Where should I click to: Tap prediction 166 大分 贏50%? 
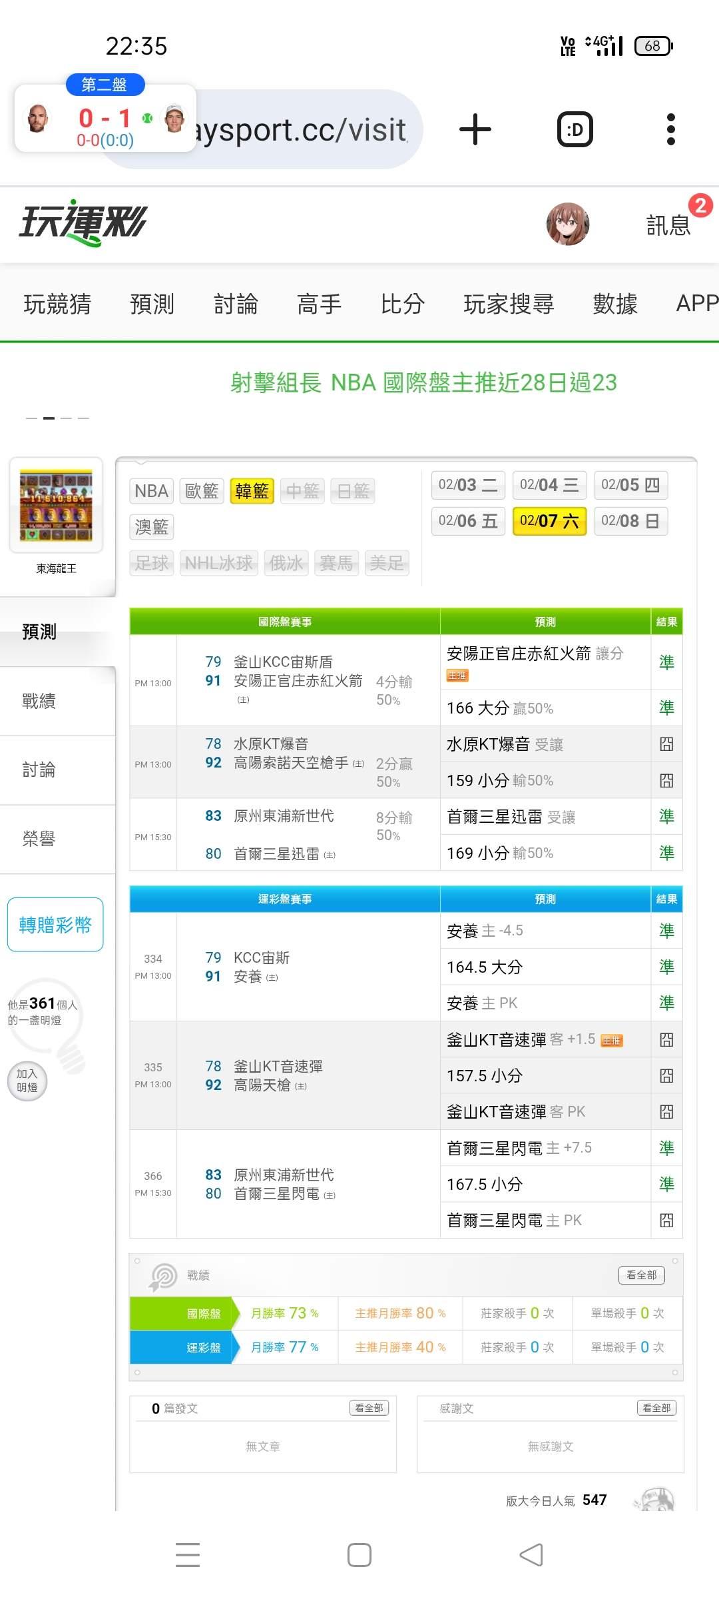(x=500, y=708)
